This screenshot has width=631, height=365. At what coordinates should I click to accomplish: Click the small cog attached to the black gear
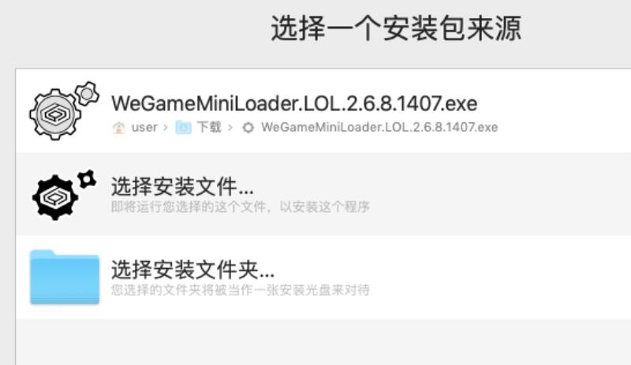click(x=87, y=179)
